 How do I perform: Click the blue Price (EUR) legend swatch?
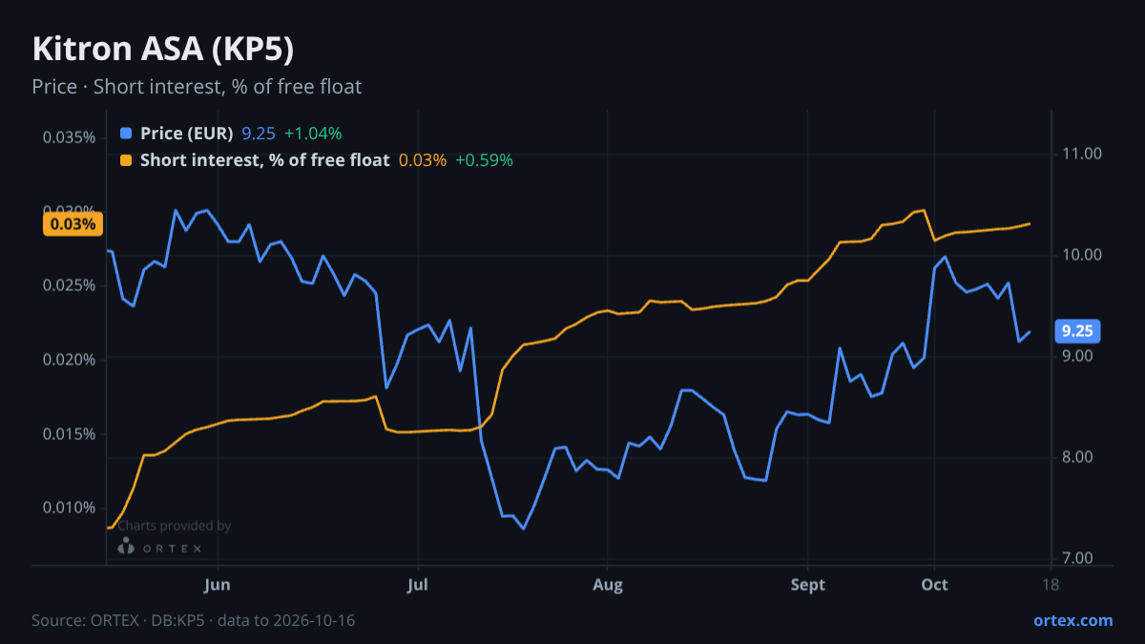(x=127, y=134)
